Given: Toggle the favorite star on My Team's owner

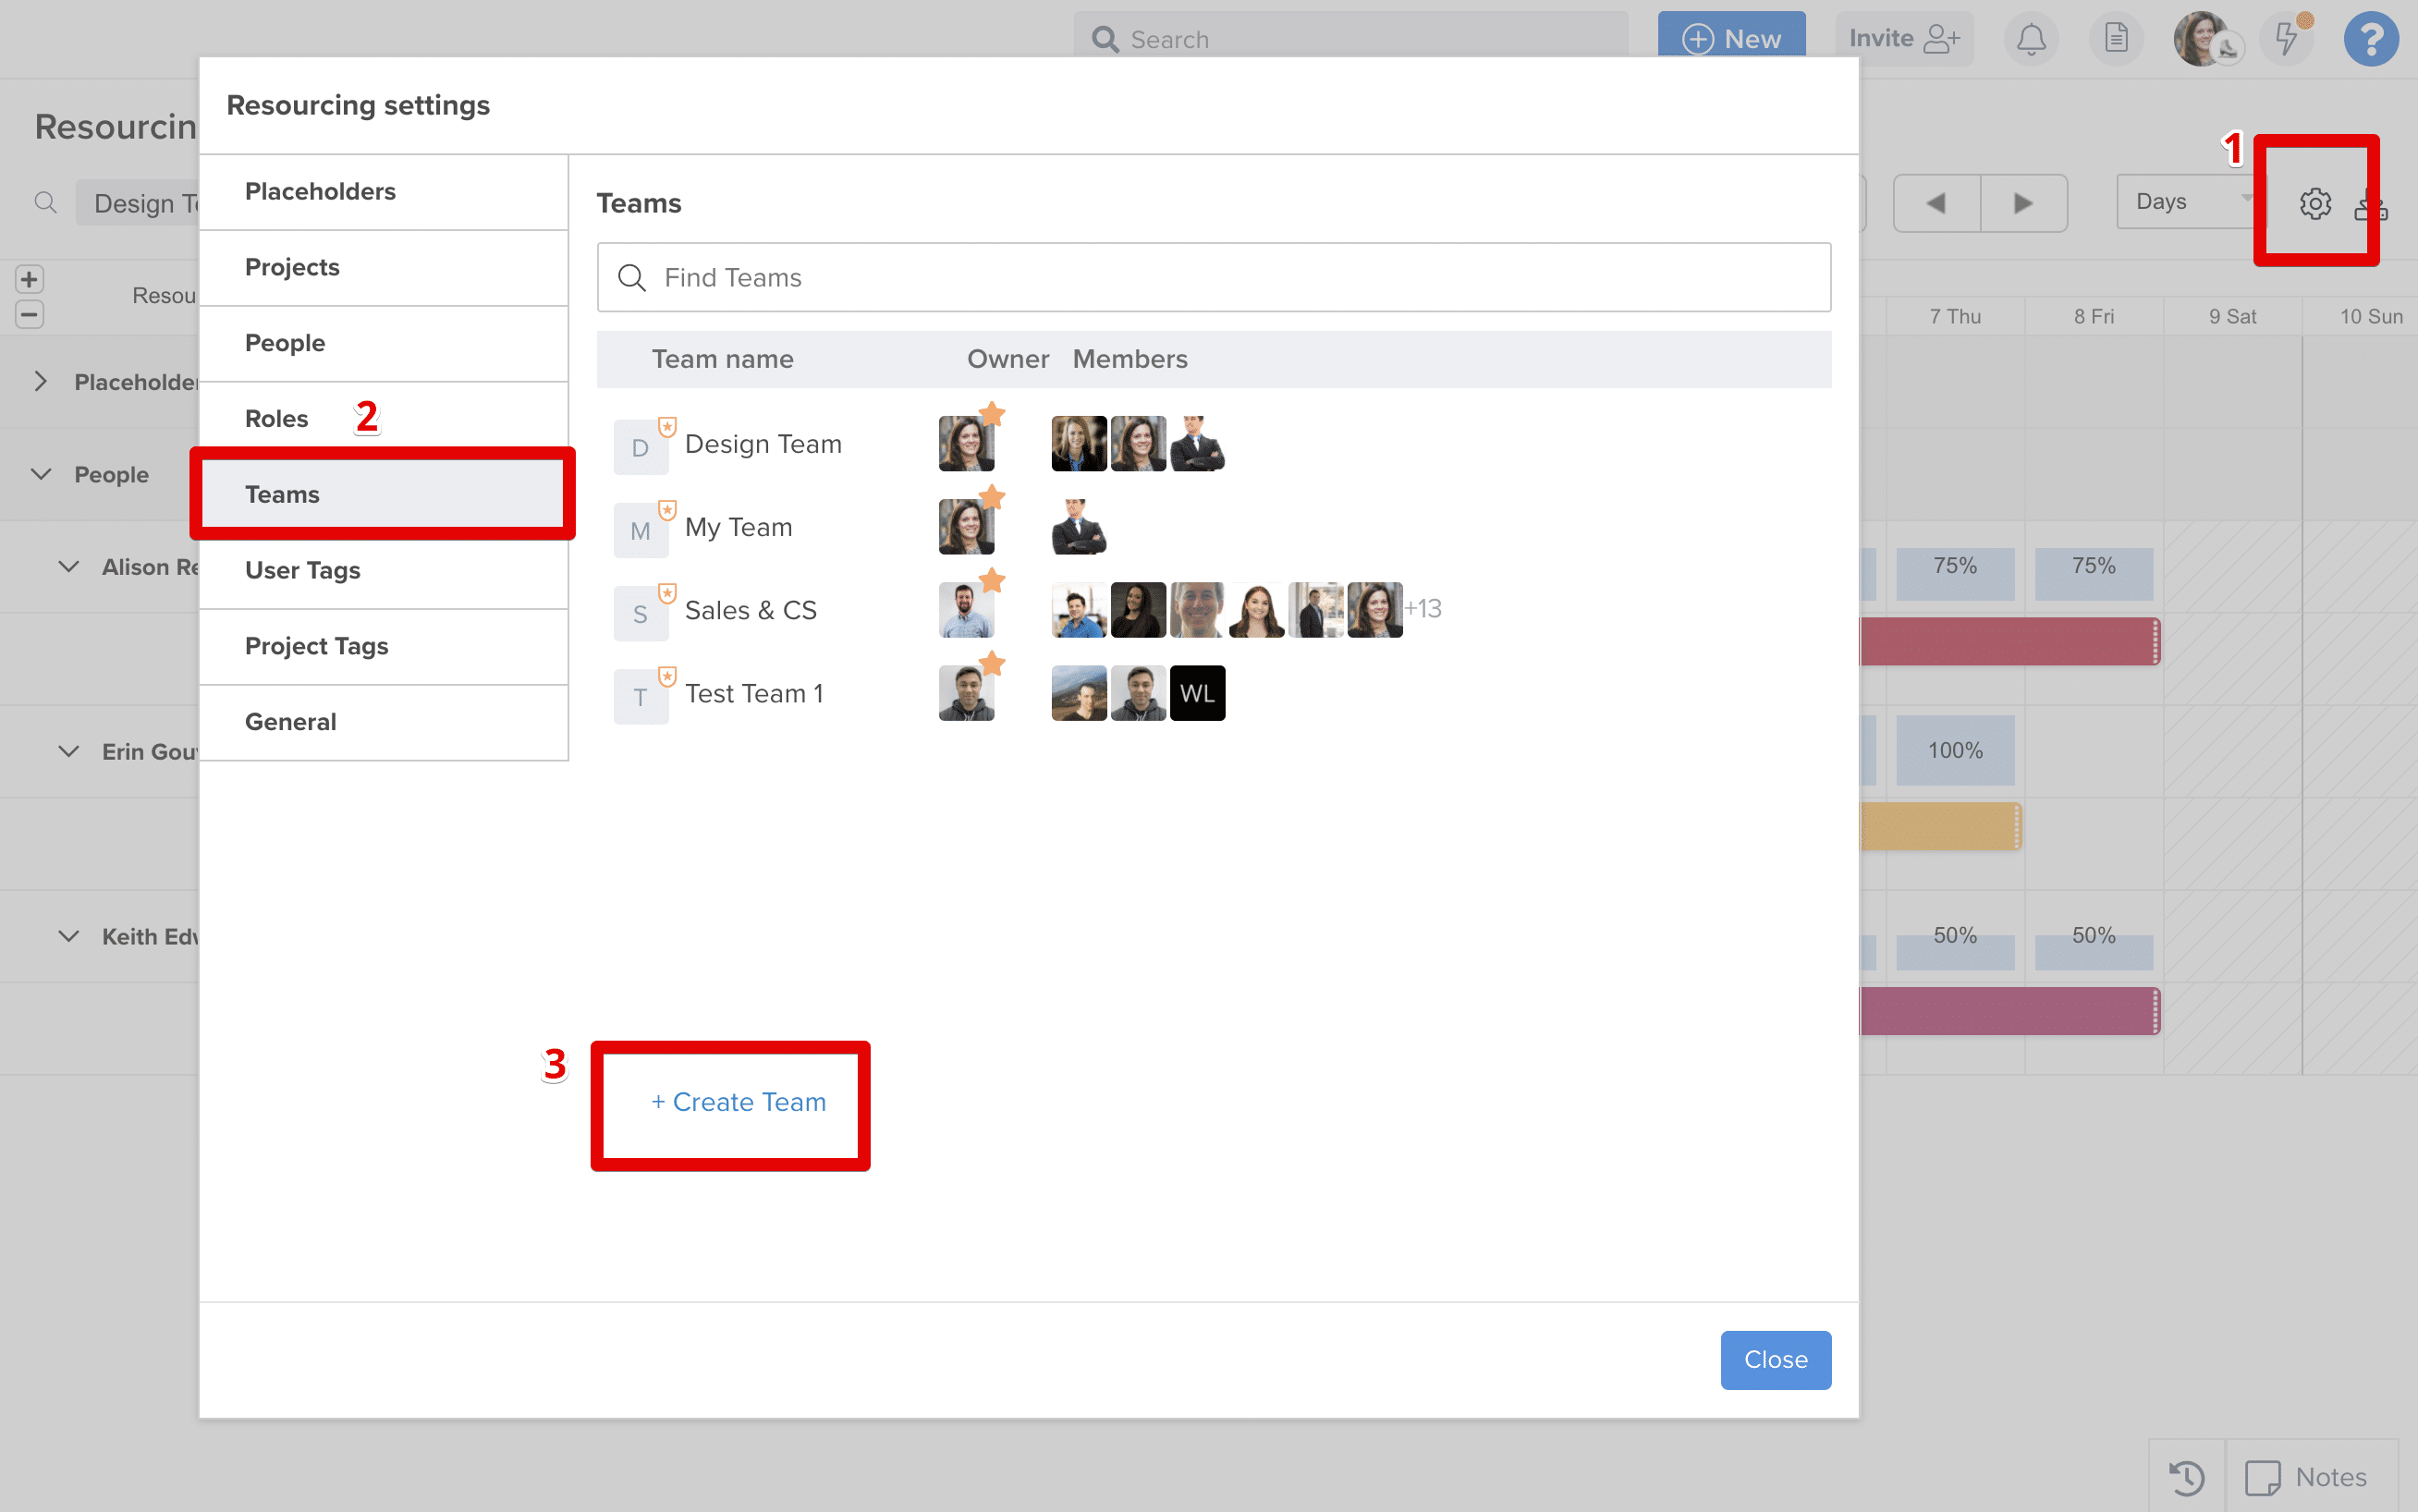Looking at the screenshot, I should coord(991,497).
